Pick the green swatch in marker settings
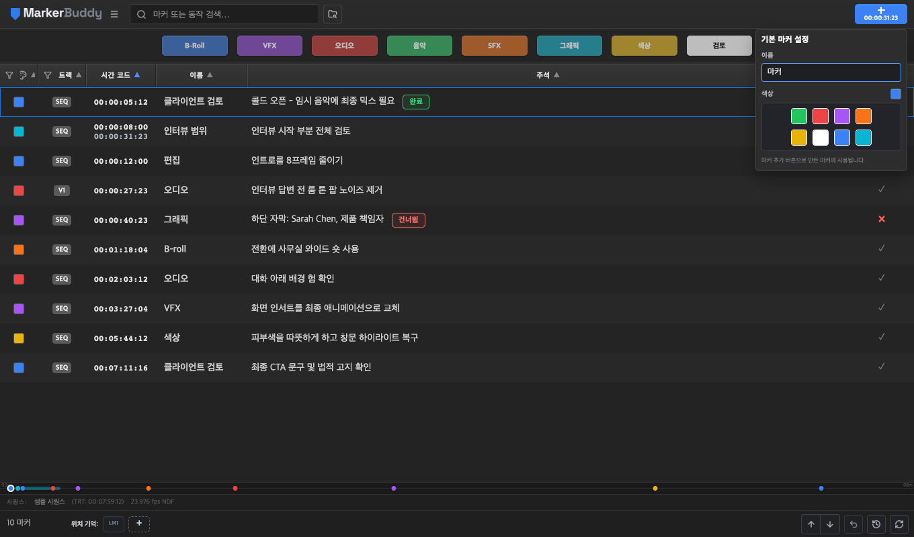The image size is (914, 537). tap(799, 116)
